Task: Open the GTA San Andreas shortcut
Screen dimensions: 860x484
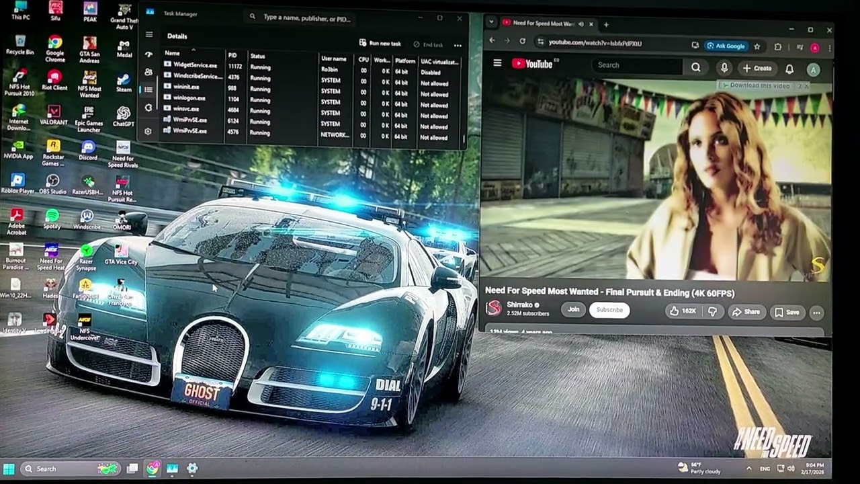Action: [89, 49]
